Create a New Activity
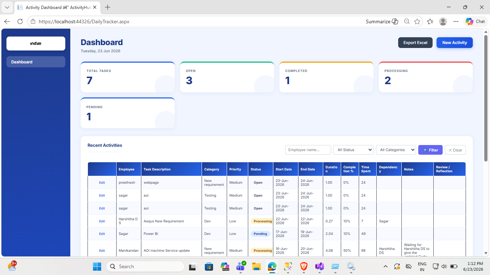 click(454, 43)
